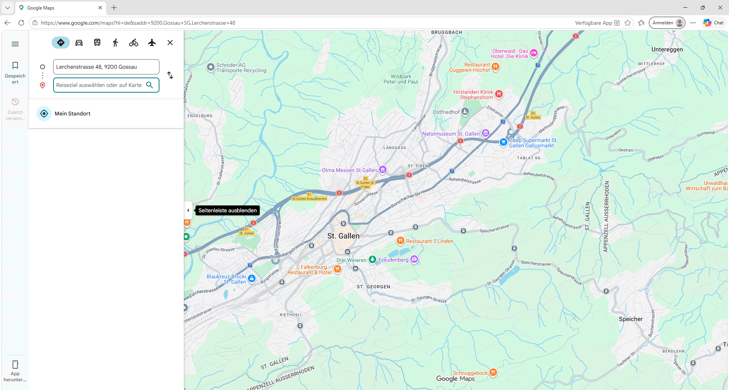This screenshot has width=729, height=390.
Task: Open the browser favorites list
Action: (641, 23)
